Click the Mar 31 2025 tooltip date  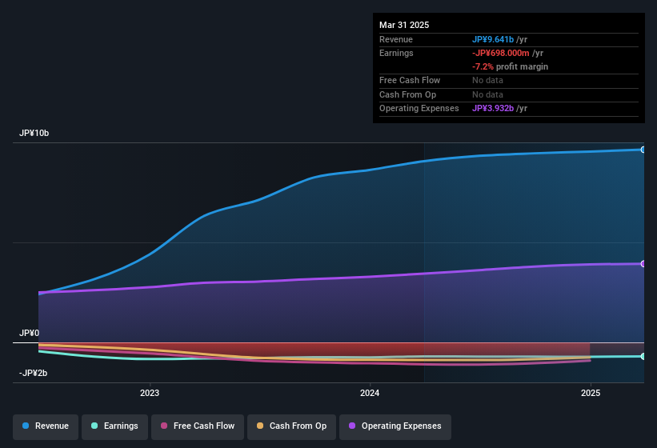coord(404,25)
